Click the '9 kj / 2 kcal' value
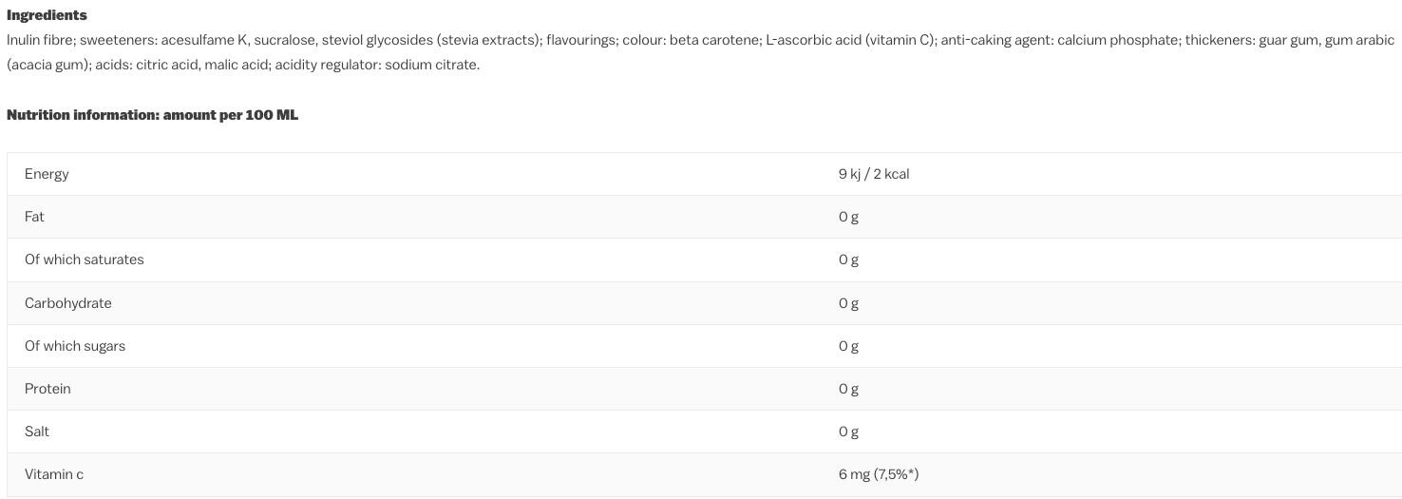The height and width of the screenshot is (499, 1402). pyautogui.click(x=874, y=174)
